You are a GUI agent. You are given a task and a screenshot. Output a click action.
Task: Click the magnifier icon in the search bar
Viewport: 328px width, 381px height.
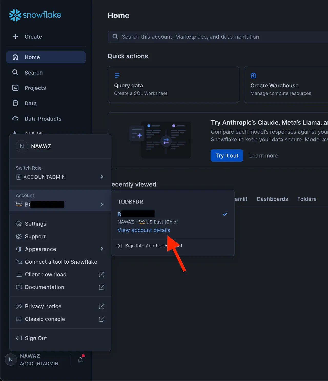tap(115, 37)
